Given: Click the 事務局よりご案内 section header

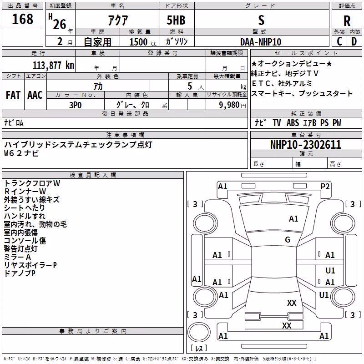Looking at the screenshot, I should coord(93,331).
